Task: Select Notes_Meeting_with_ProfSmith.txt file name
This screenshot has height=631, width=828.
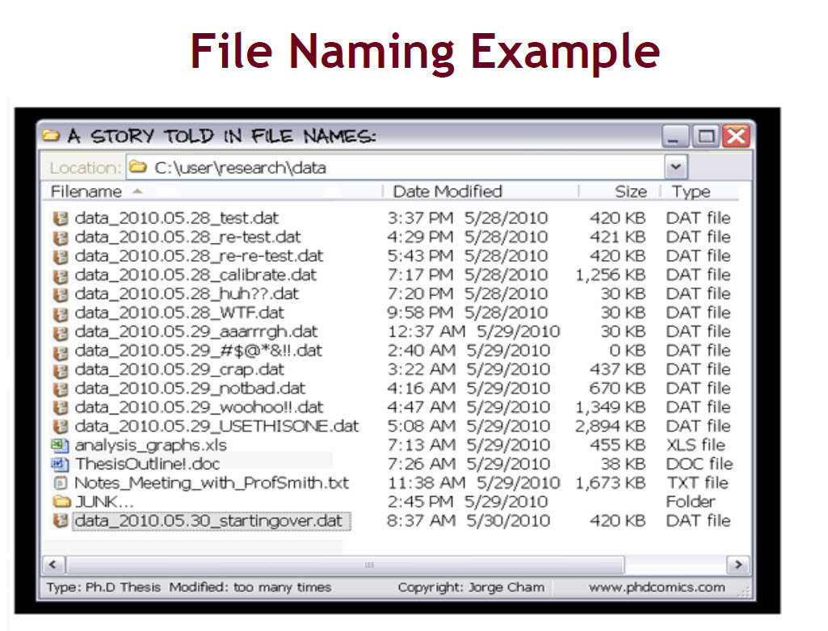Action: [x=212, y=482]
